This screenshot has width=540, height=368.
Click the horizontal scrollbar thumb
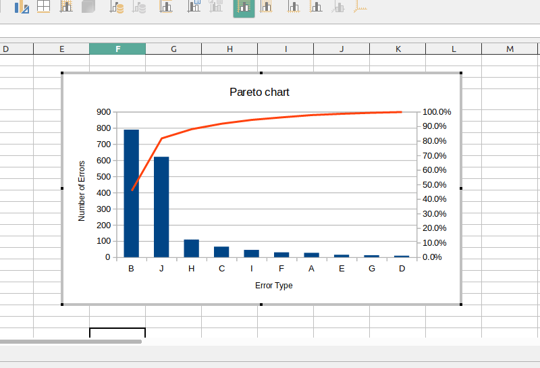click(71, 342)
